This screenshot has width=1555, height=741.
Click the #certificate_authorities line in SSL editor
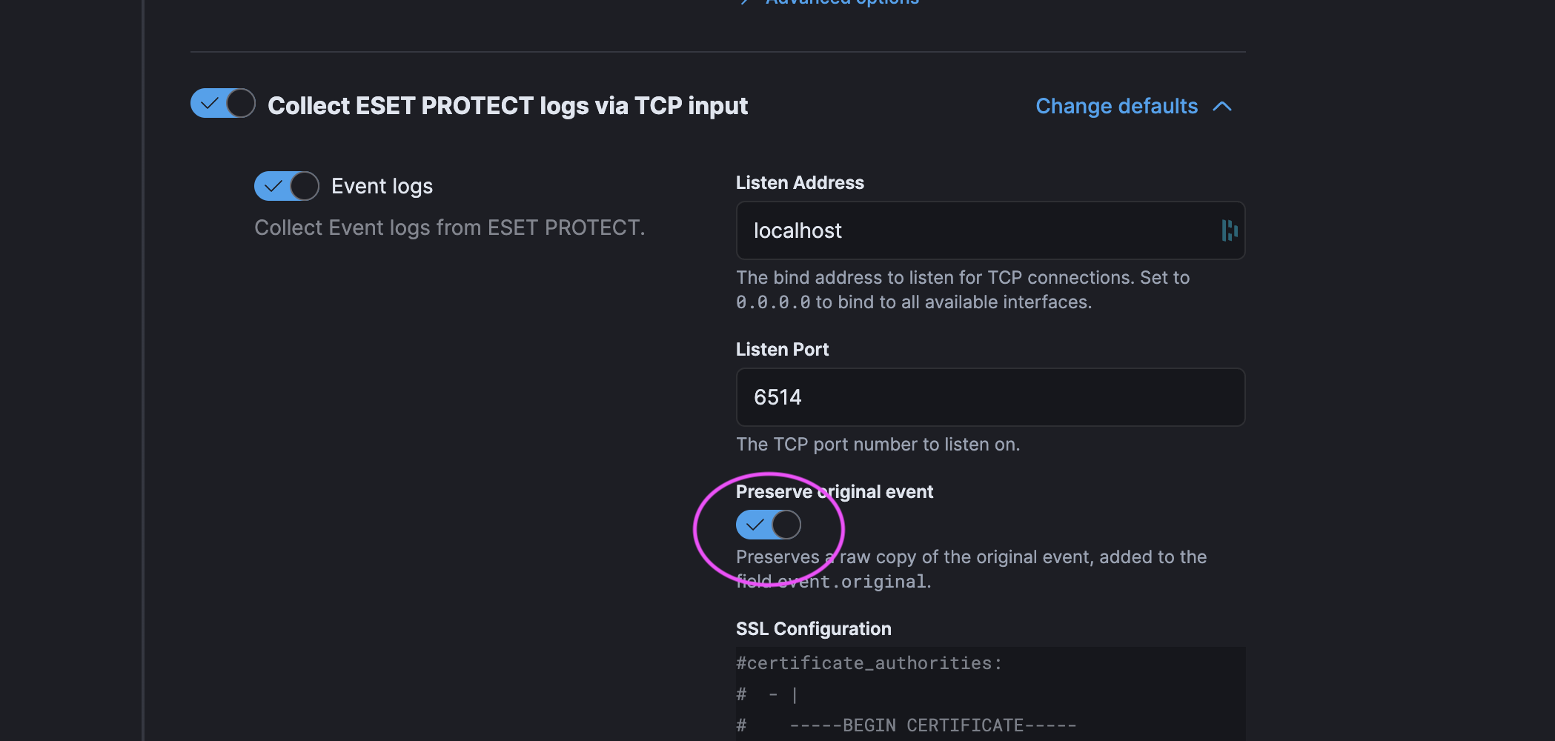(869, 663)
